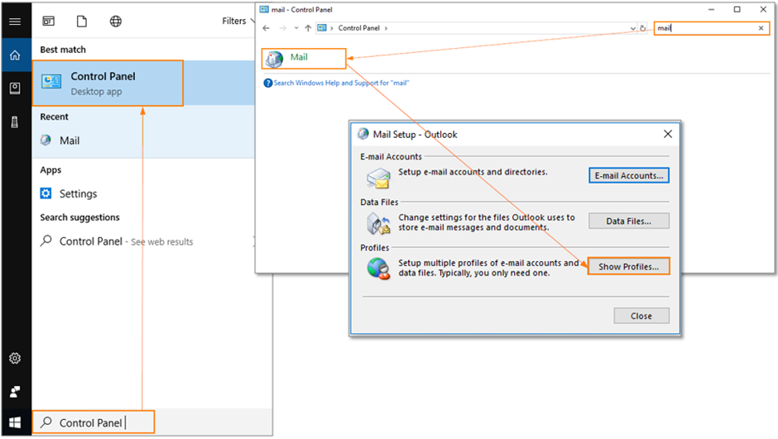The width and height of the screenshot is (778, 439).
Task: Filter search results by Apps icon
Action: 49,21
